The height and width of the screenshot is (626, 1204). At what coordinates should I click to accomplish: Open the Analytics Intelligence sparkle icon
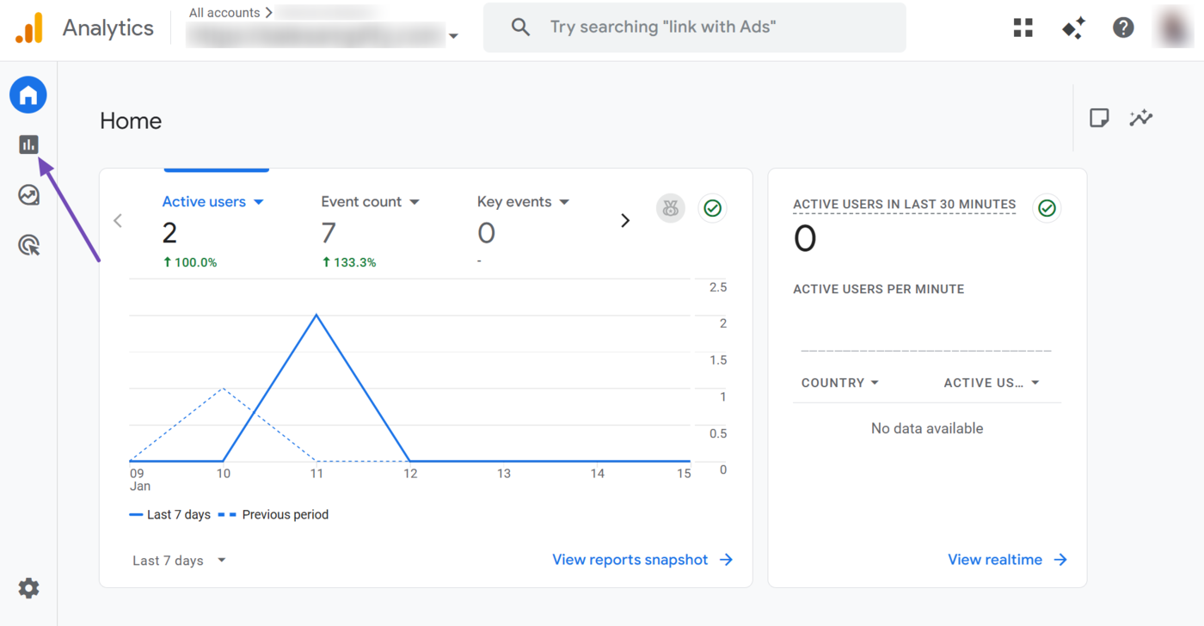click(x=1073, y=28)
